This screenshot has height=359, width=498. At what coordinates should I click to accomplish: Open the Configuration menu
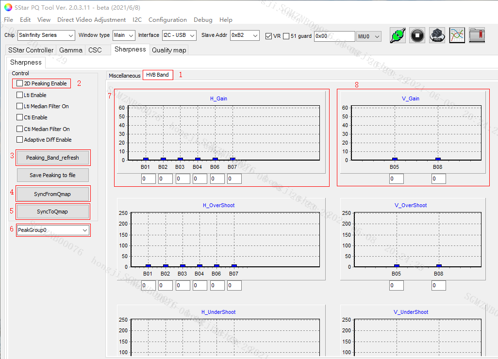[x=167, y=20]
